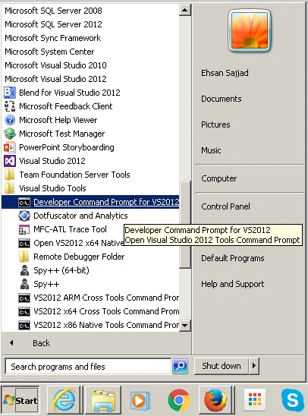Open Computer from the right pane

point(219,178)
